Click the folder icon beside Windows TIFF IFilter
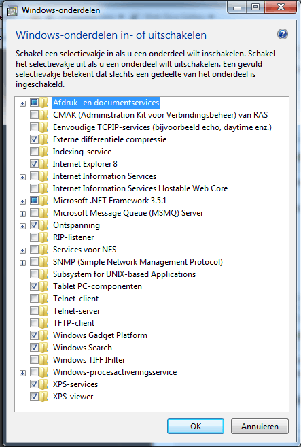This screenshot has width=301, height=447. coord(43,360)
